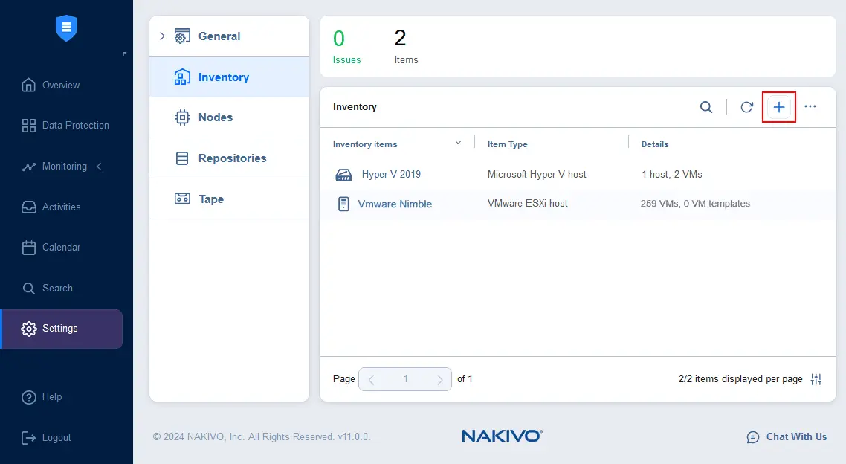Click the Vmware Nimble server icon
Screen dimensions: 846x464
(x=343, y=204)
